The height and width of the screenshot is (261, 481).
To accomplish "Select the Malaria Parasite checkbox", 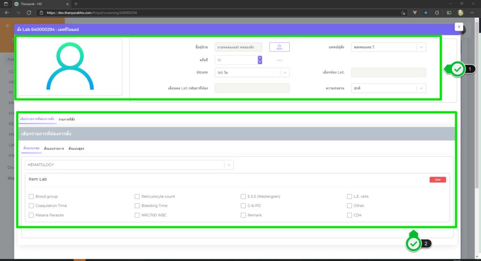I will (31, 215).
